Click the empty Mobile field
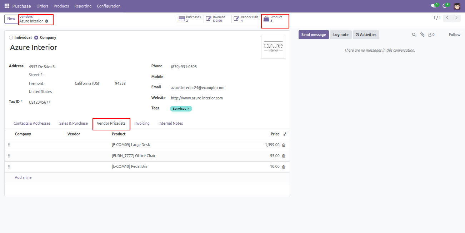The width and height of the screenshot is (465, 233). 227,77
